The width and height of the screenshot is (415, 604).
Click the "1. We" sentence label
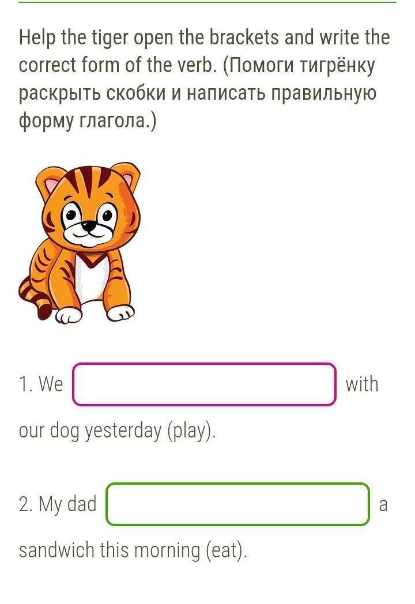click(41, 384)
